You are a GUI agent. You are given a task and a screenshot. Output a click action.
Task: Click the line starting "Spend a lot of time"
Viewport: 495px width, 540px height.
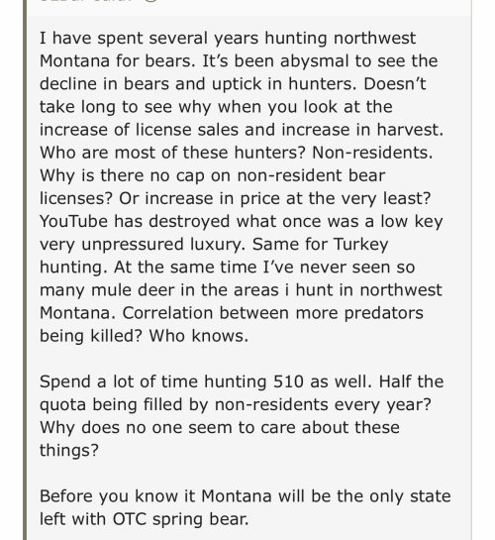pyautogui.click(x=242, y=381)
